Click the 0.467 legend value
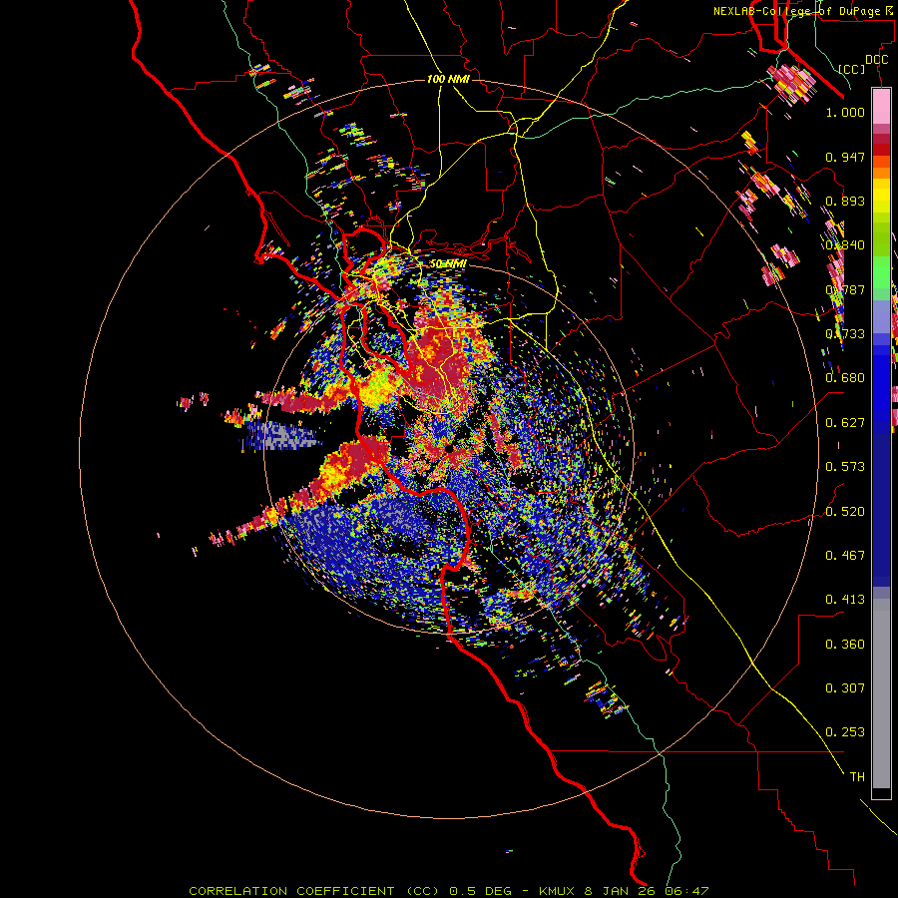Image resolution: width=898 pixels, height=898 pixels. (x=845, y=556)
